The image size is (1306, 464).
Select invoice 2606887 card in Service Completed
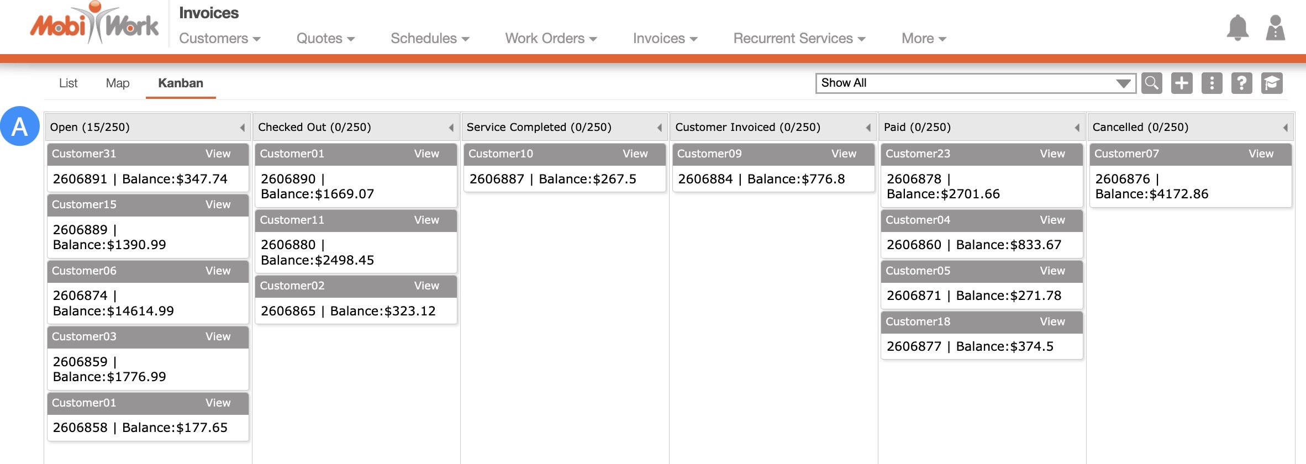(x=552, y=179)
